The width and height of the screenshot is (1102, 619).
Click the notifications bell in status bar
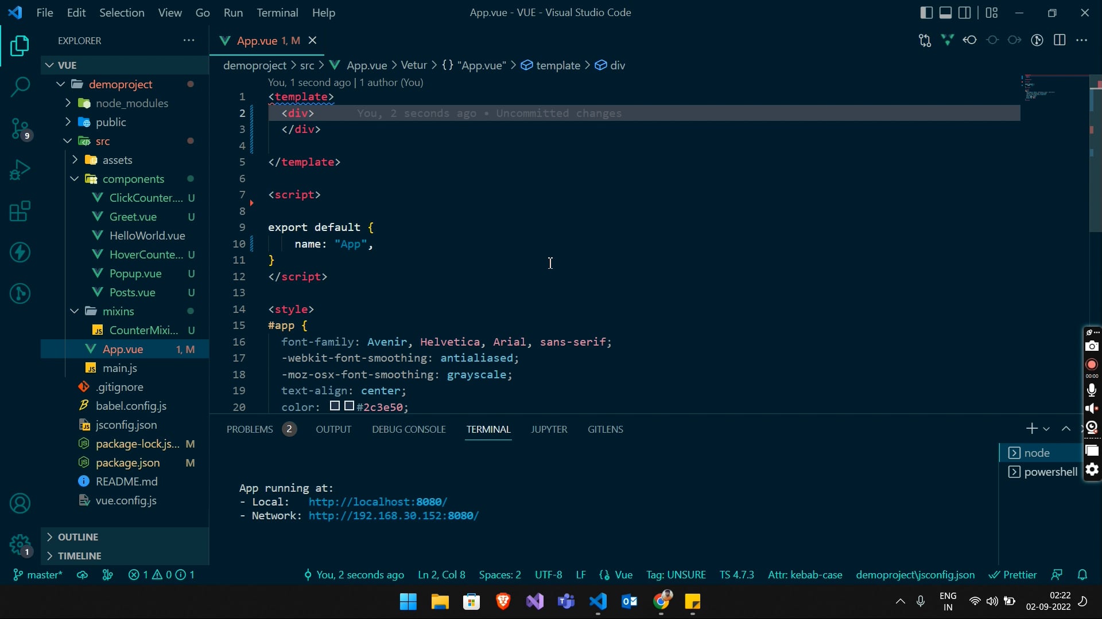(1082, 575)
